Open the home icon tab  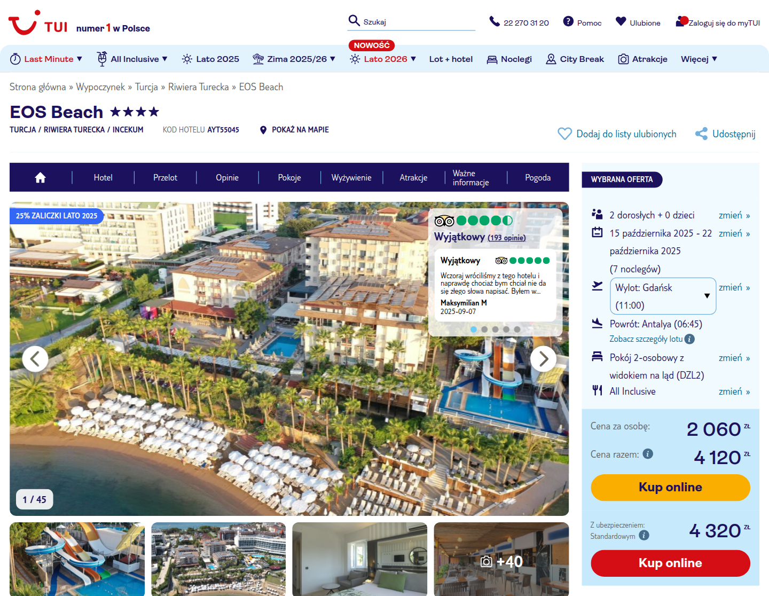coord(40,178)
